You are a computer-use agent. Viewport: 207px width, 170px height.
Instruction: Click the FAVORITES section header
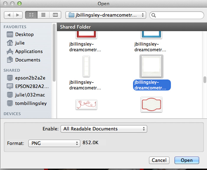coord(15,27)
